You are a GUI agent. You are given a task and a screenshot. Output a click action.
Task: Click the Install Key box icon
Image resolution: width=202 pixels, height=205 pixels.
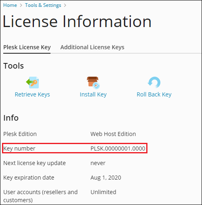coord(93,83)
